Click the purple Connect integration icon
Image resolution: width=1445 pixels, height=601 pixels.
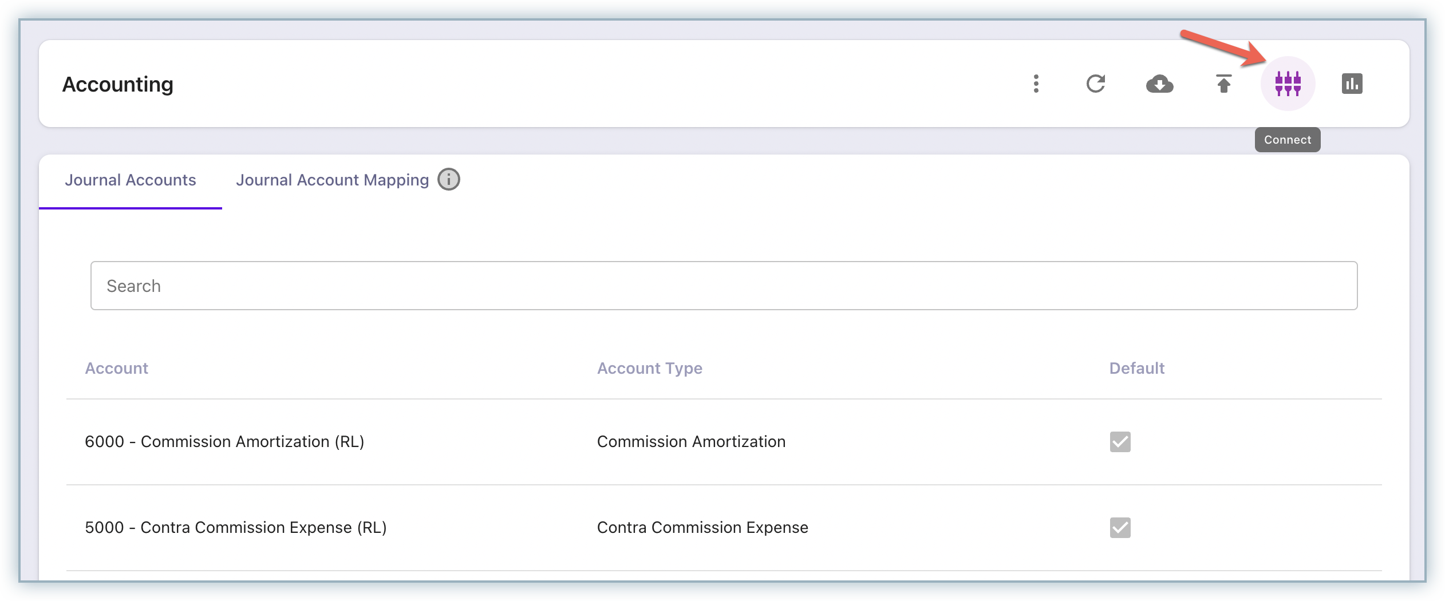pyautogui.click(x=1288, y=84)
